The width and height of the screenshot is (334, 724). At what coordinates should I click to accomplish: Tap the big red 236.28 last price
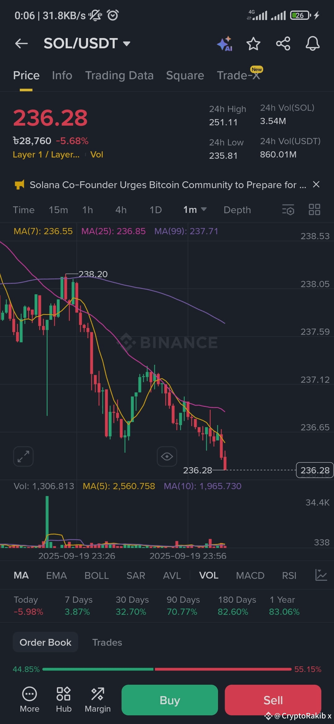click(x=50, y=118)
